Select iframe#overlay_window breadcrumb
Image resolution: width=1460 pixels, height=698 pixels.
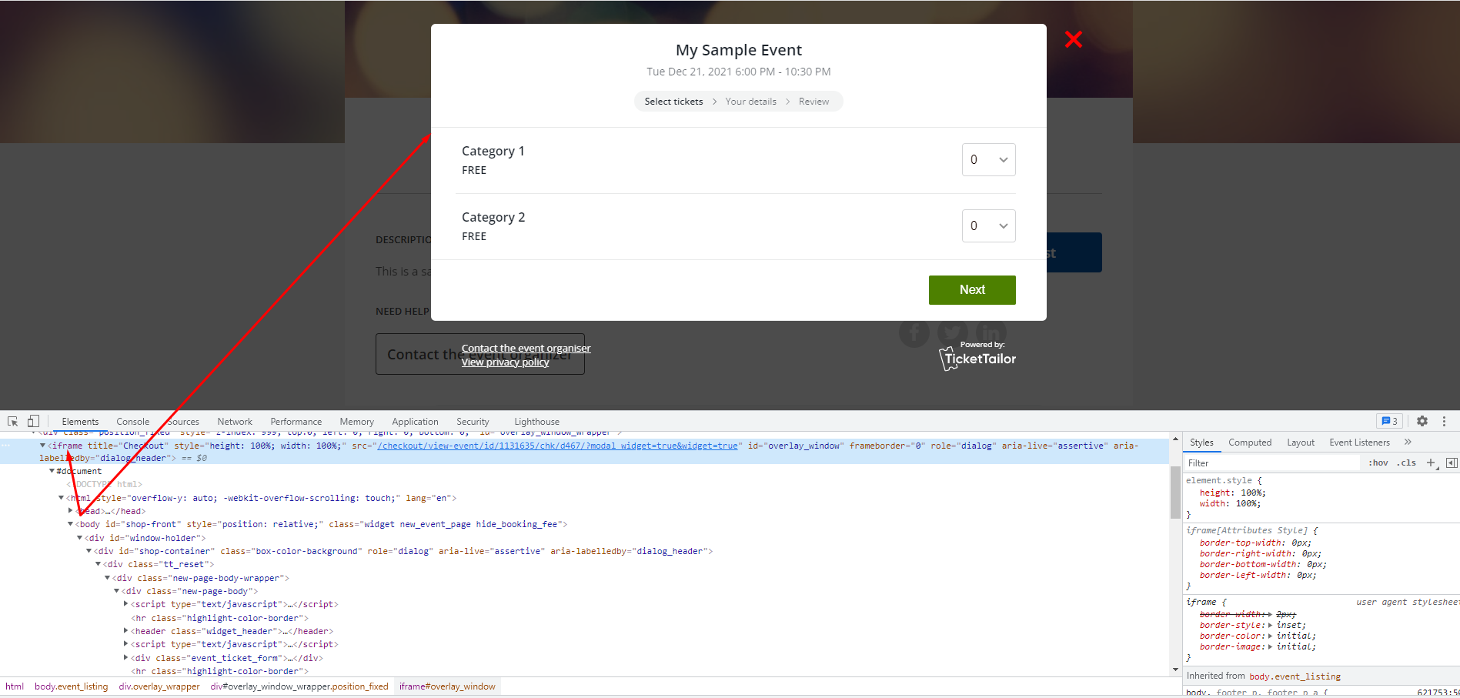447,686
